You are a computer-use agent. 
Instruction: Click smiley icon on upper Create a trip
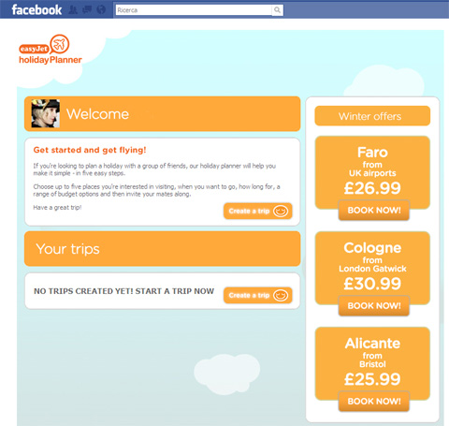pos(281,211)
